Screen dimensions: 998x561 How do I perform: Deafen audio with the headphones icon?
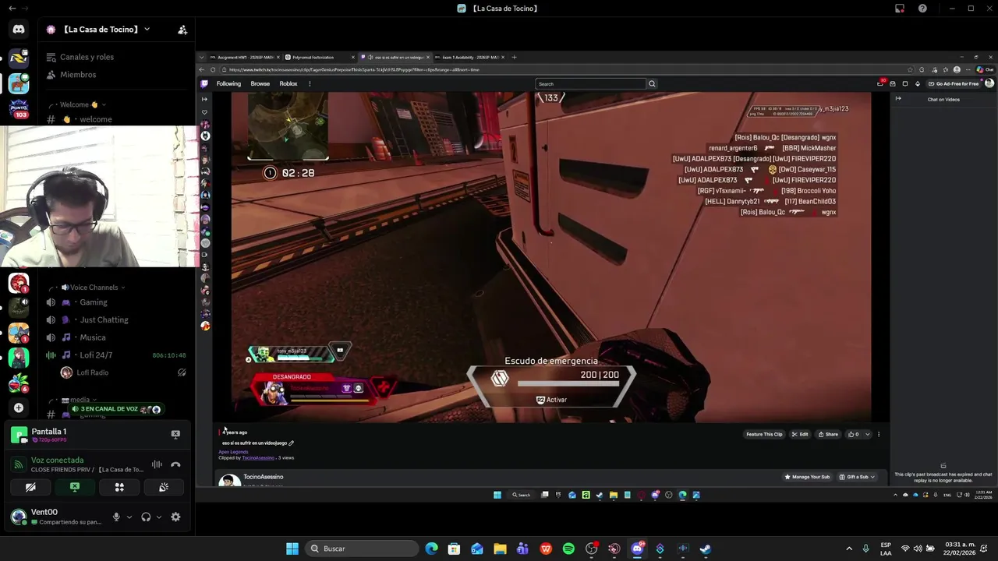point(146,517)
